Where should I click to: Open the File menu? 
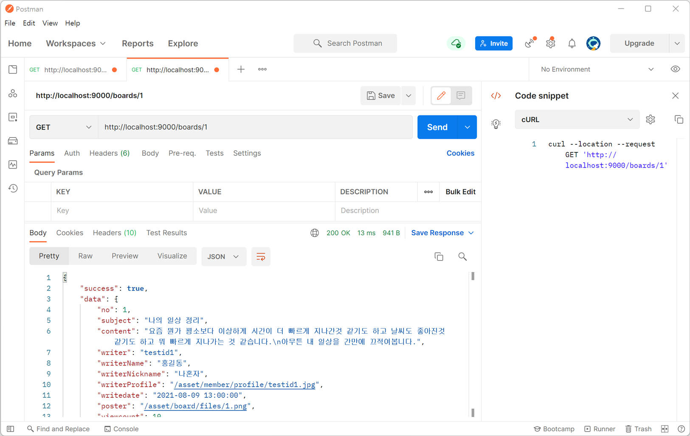[10, 23]
